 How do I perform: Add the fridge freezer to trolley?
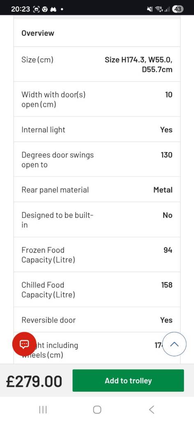128,380
